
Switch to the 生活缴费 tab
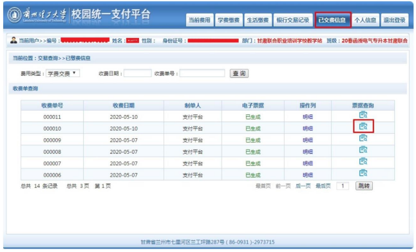tap(258, 20)
